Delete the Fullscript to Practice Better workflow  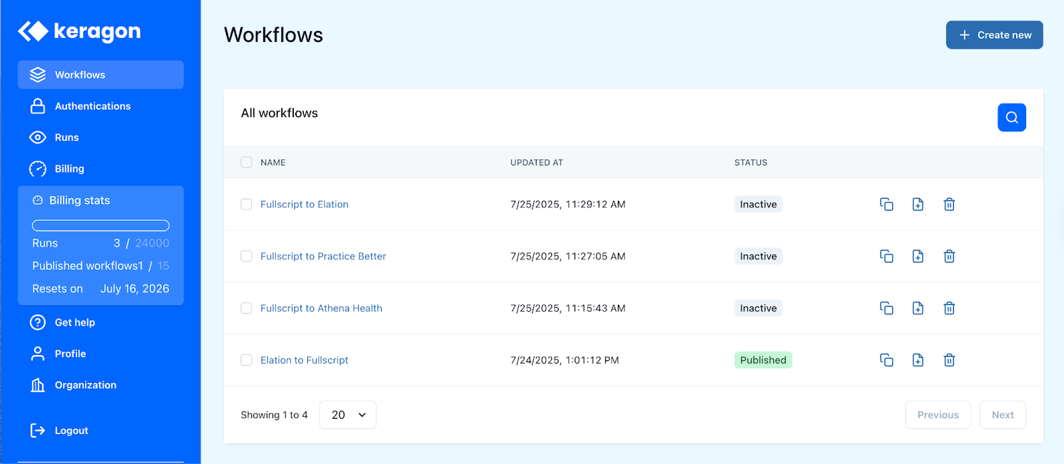949,256
